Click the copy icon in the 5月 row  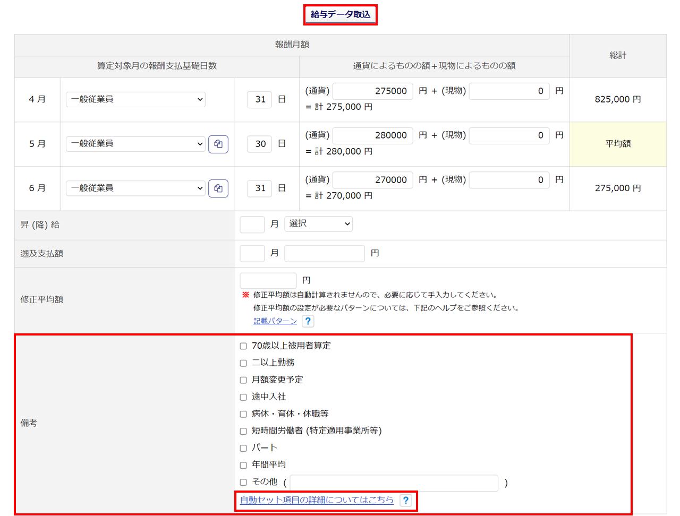(218, 144)
